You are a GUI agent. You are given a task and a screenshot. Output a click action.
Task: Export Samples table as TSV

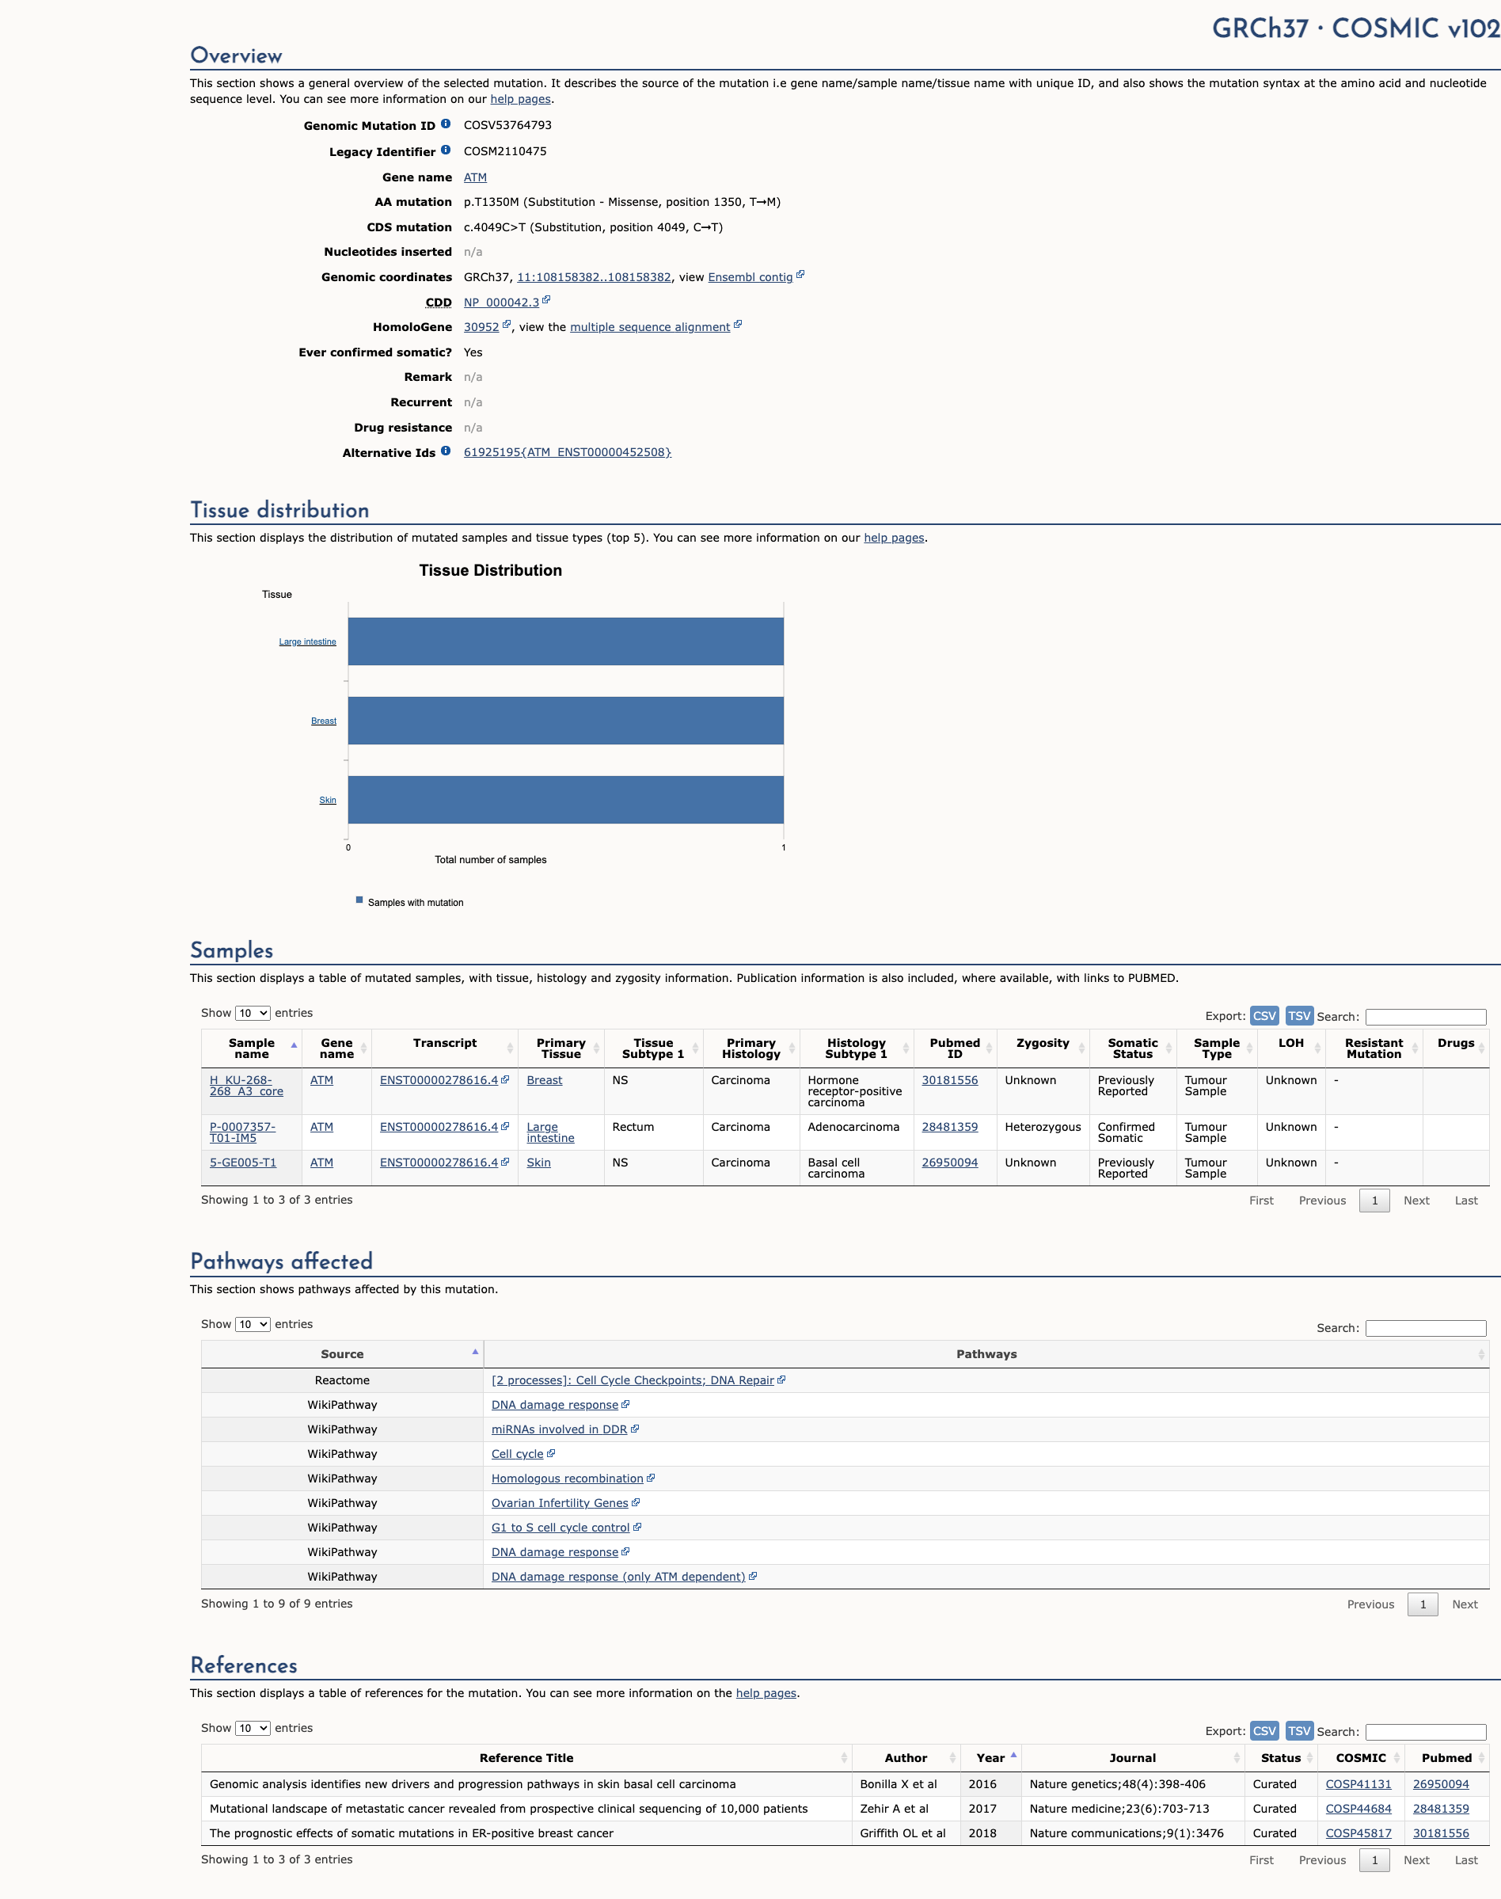1299,1015
